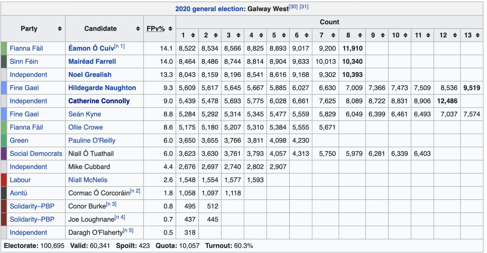Viewport: 487px width, 253px height.
Task: Sort by Count 4 column
Action: coord(261,35)
